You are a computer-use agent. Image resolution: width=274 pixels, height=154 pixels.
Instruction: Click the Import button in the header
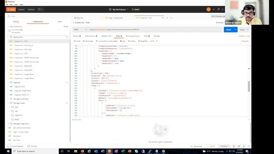pyautogui.click(x=21, y=9)
